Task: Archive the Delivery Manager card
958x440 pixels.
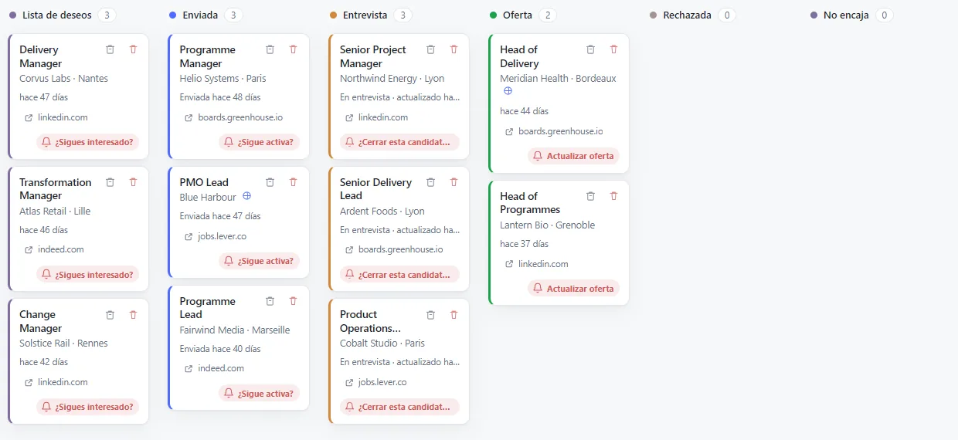Action: (x=110, y=49)
